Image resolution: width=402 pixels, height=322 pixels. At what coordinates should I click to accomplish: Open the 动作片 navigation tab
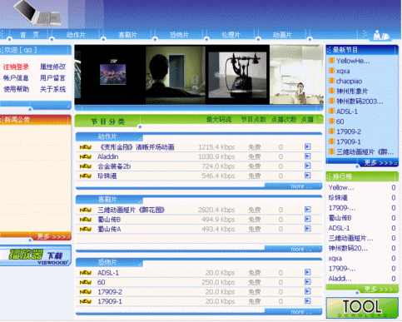76,35
